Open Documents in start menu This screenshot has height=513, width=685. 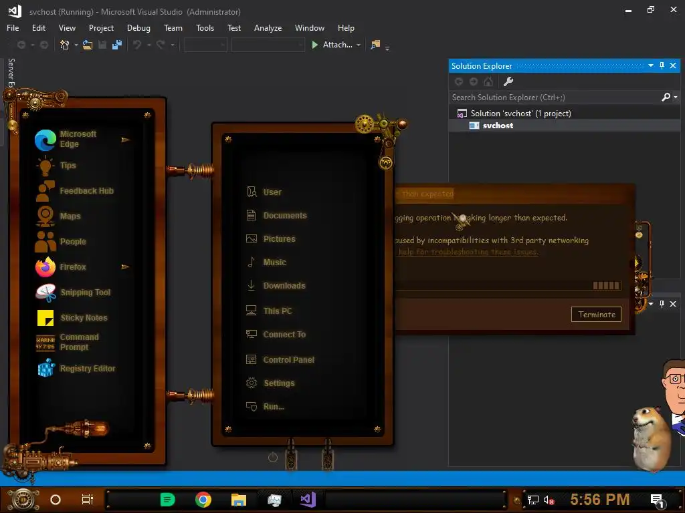point(276,215)
